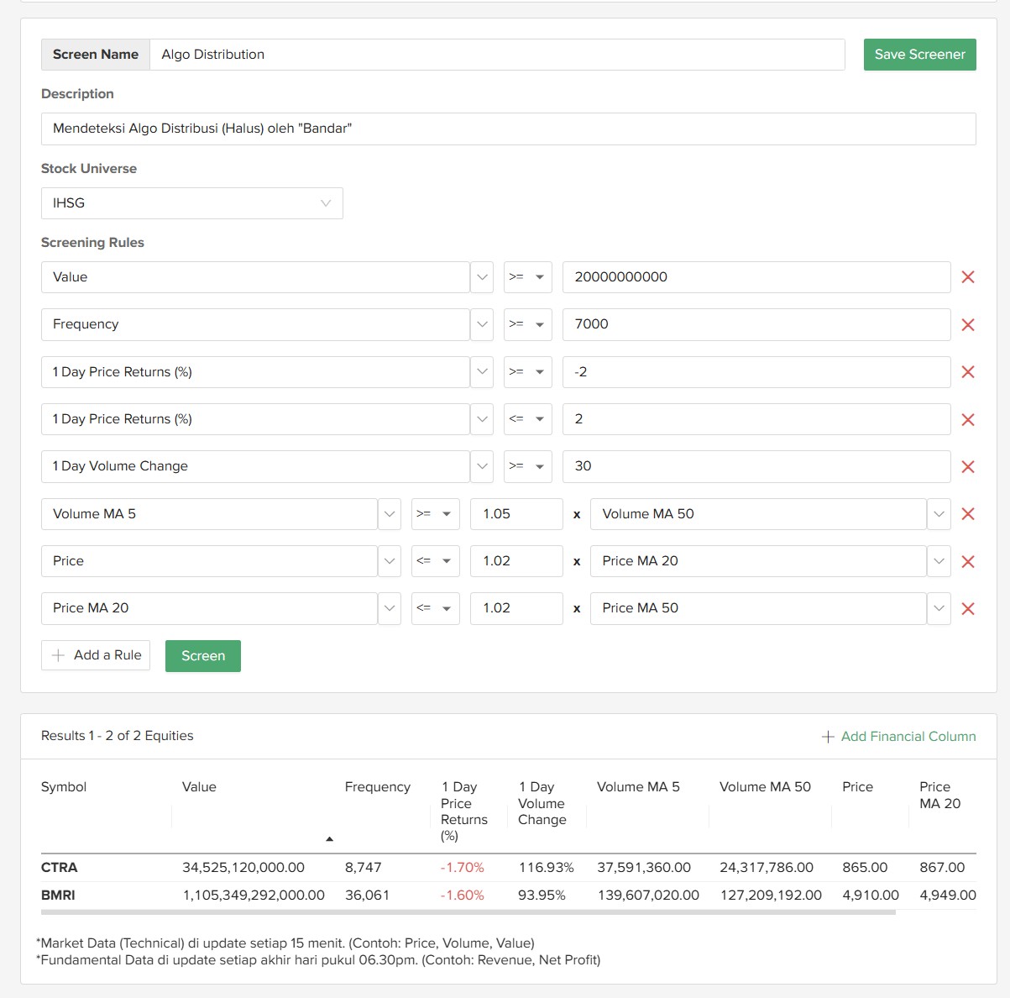Open the CTRA symbol in results
1010x998 pixels.
59,868
